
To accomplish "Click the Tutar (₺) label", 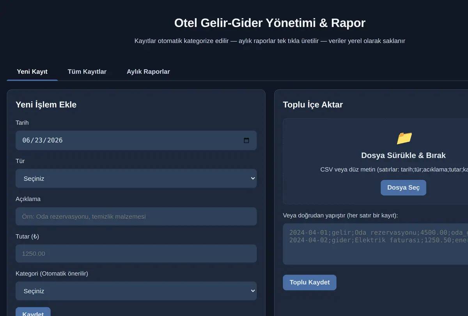I will tap(27, 237).
